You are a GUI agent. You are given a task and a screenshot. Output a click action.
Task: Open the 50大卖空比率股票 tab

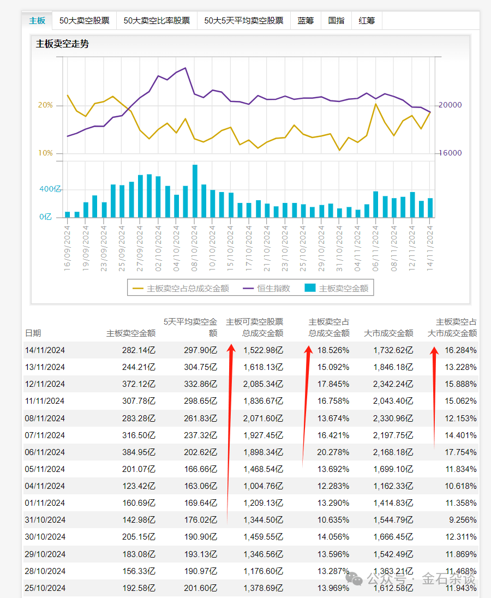[x=157, y=20]
